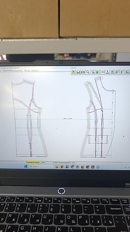The height and width of the screenshot is (232, 130).
Task: Click the G table toolbar icon
Action: (117, 72)
